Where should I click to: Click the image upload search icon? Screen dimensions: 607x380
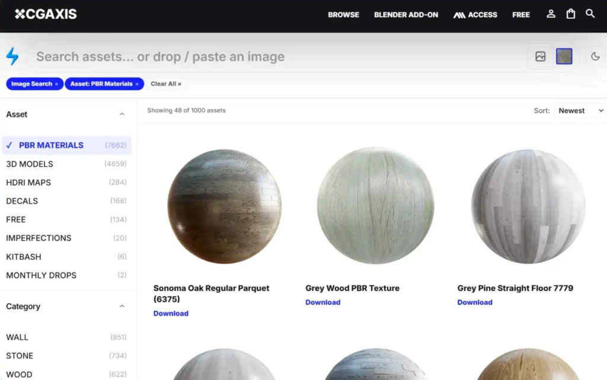(x=540, y=57)
